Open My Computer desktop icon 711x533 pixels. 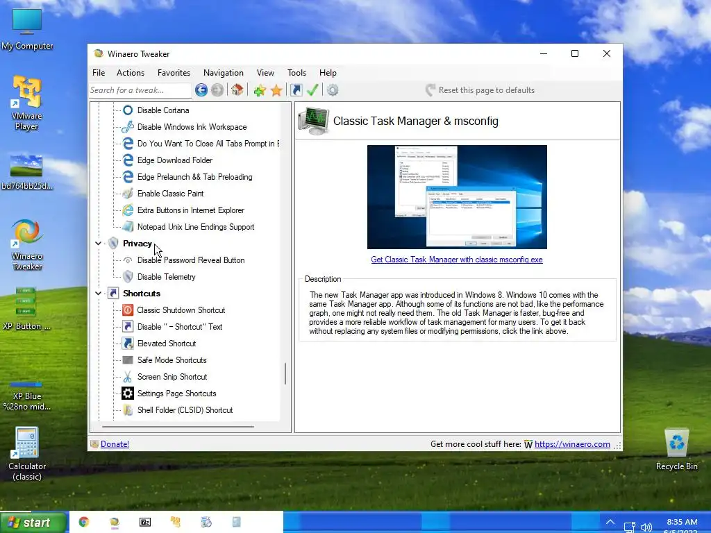[27, 29]
